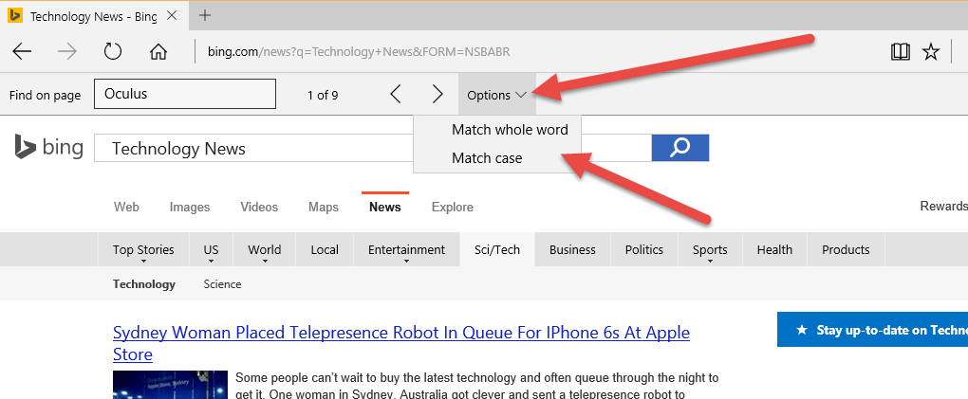
Task: Jump to previous find result
Action: tap(396, 95)
